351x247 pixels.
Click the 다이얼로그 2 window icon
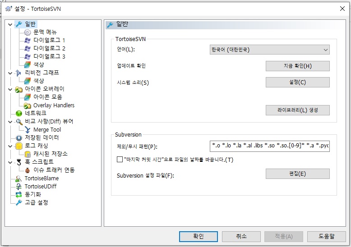click(x=28, y=48)
